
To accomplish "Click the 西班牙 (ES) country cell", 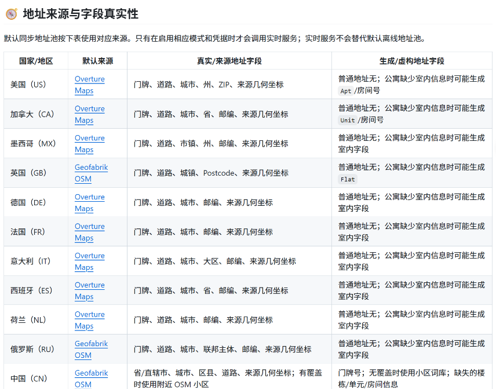I will (x=36, y=290).
